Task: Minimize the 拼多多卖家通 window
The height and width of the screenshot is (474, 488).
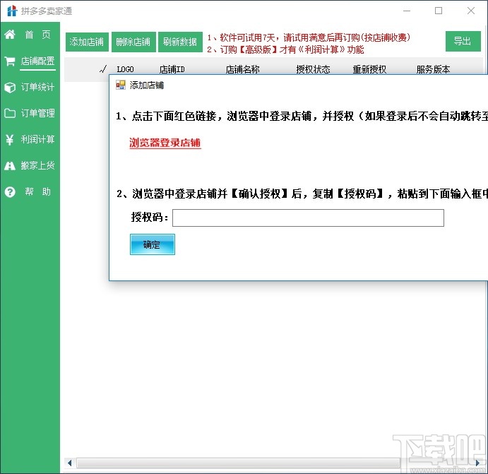Action: coord(407,11)
